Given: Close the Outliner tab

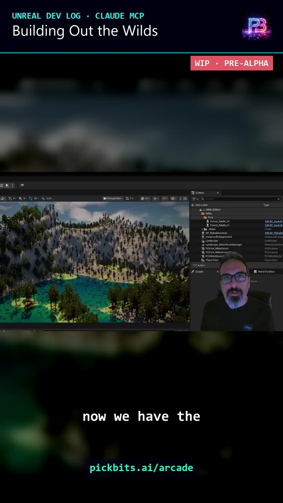Looking at the screenshot, I should coord(217,193).
